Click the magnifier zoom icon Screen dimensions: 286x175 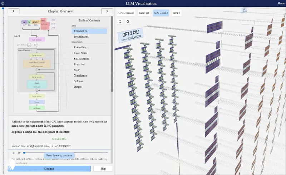(x=128, y=22)
